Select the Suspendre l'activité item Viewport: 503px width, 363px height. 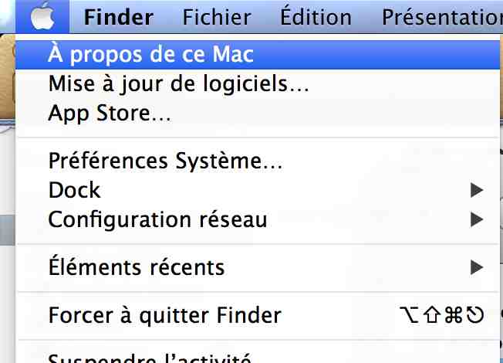(150, 358)
